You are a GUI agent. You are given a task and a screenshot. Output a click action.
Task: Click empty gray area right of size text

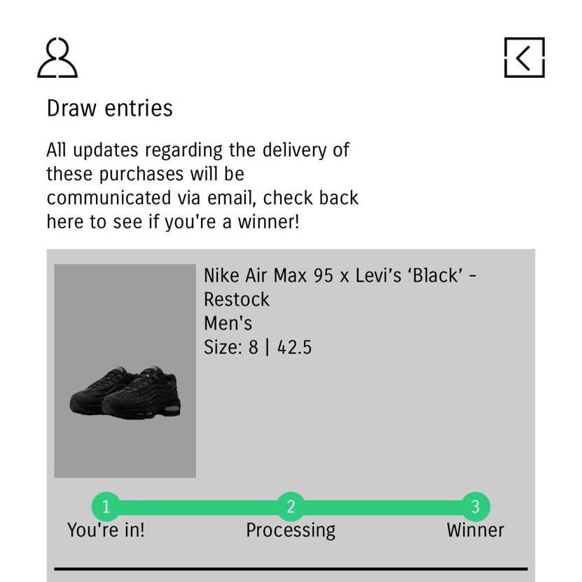pos(420,393)
